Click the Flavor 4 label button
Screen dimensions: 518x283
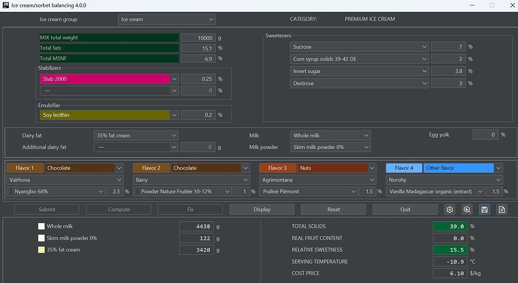[x=404, y=168]
